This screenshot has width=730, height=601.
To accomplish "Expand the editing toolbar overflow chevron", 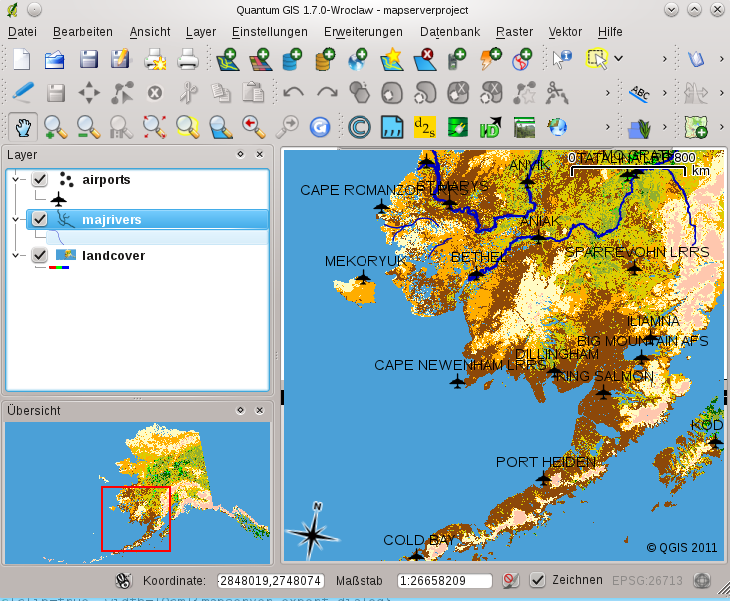I will tap(607, 93).
